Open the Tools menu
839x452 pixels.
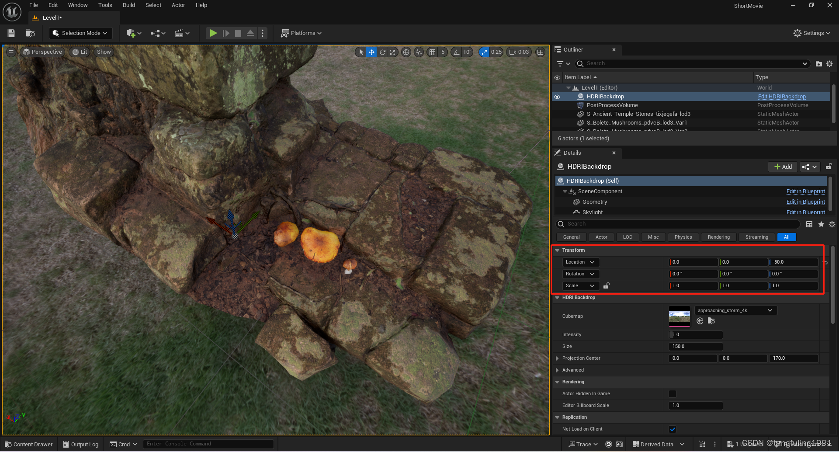(x=105, y=5)
